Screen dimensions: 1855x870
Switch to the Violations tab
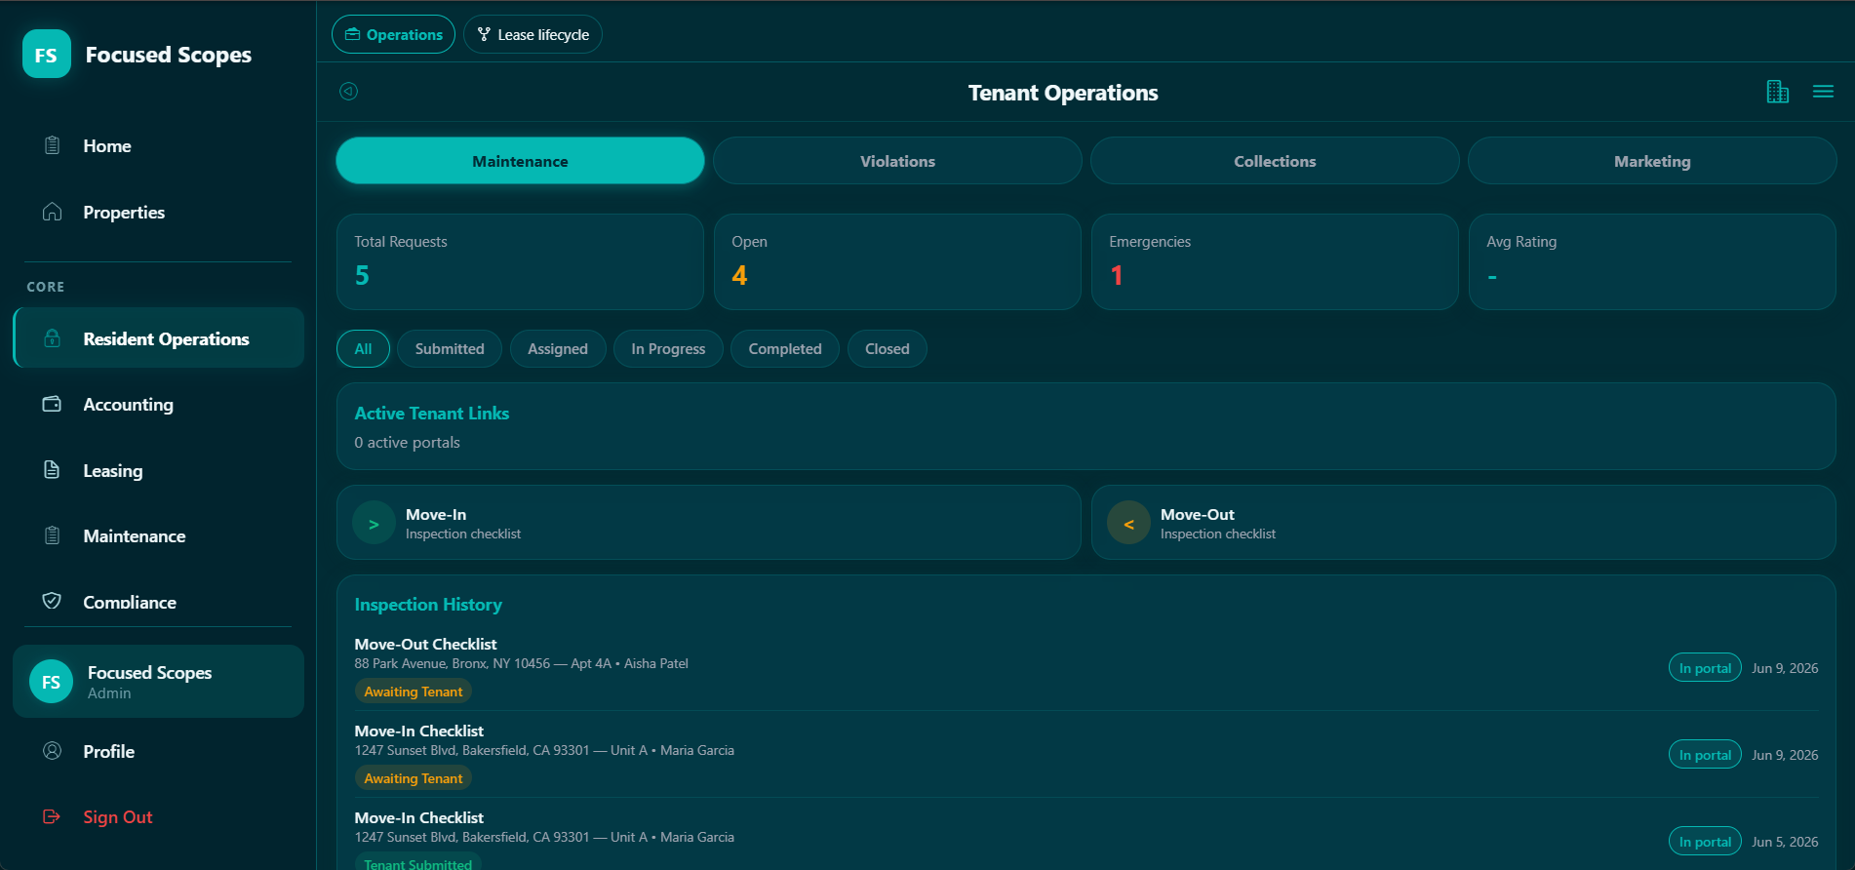[x=897, y=161]
